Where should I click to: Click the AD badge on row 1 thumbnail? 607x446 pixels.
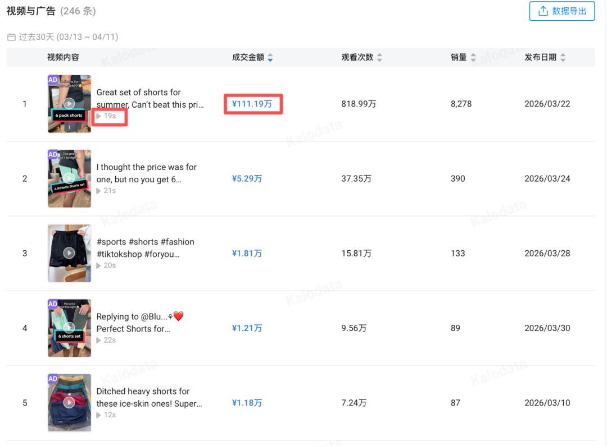(x=52, y=80)
